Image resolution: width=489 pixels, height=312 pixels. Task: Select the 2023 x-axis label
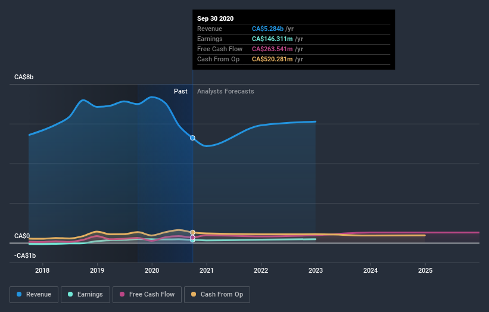tap(316, 270)
